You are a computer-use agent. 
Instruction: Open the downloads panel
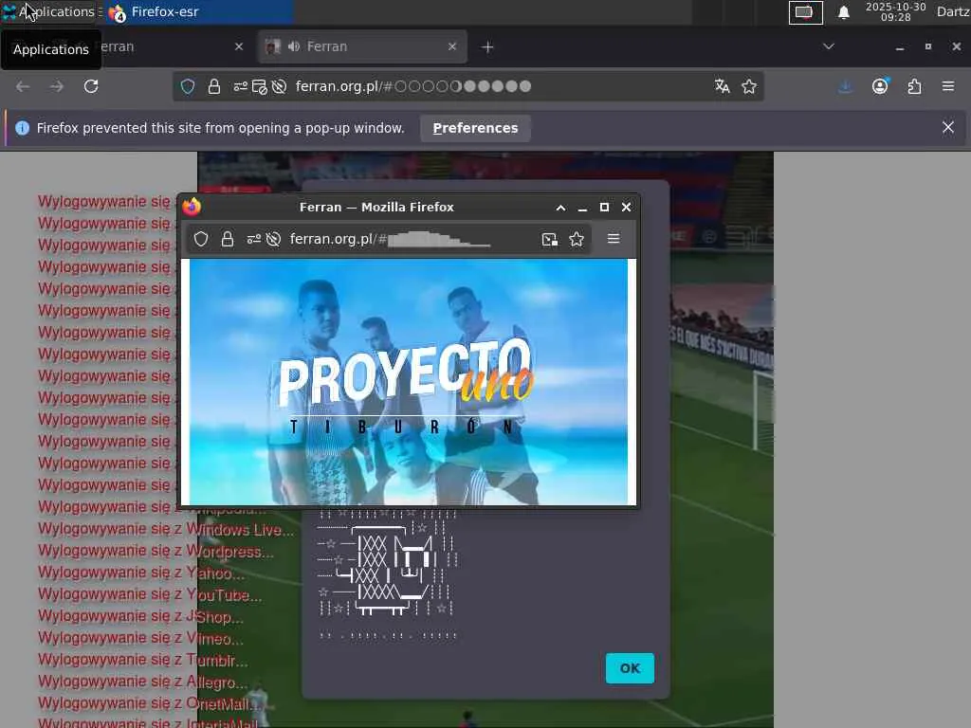click(845, 86)
